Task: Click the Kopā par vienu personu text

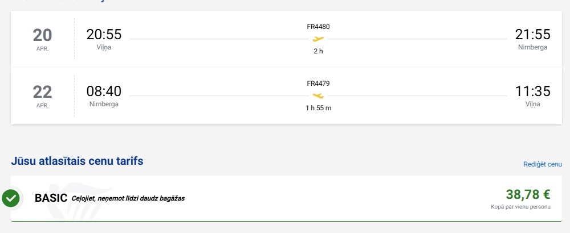Action: (520, 207)
